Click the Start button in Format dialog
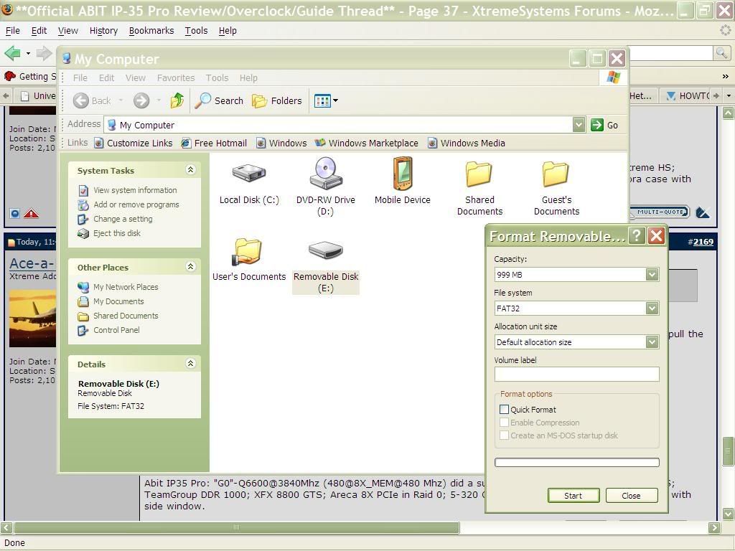This screenshot has height=551, width=735. tap(574, 495)
